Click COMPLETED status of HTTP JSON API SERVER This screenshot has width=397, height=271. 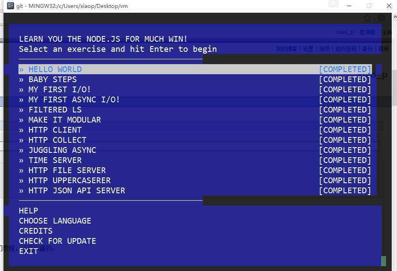(x=345, y=191)
